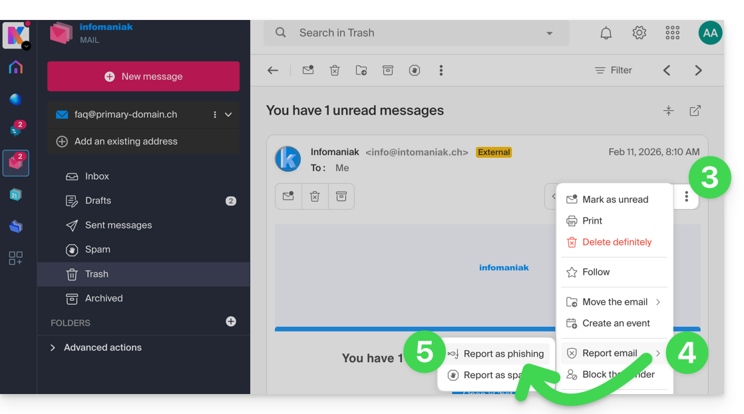
Task: Select Report as phishing
Action: coord(503,354)
